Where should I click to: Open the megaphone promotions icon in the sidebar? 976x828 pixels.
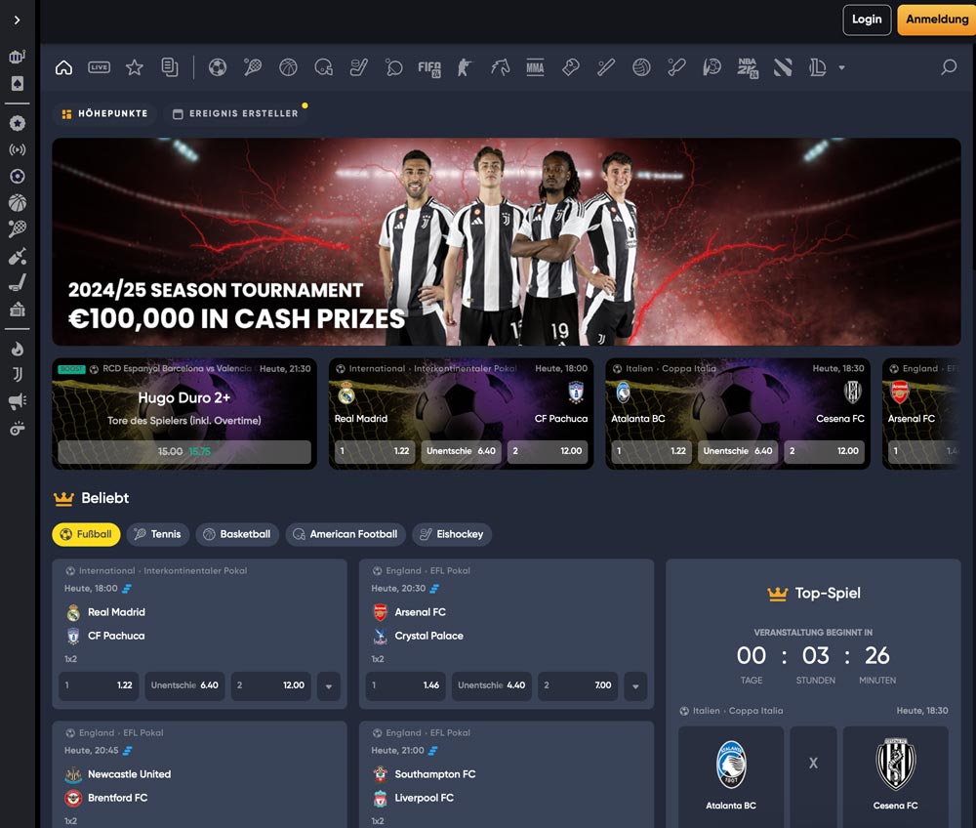[18, 401]
